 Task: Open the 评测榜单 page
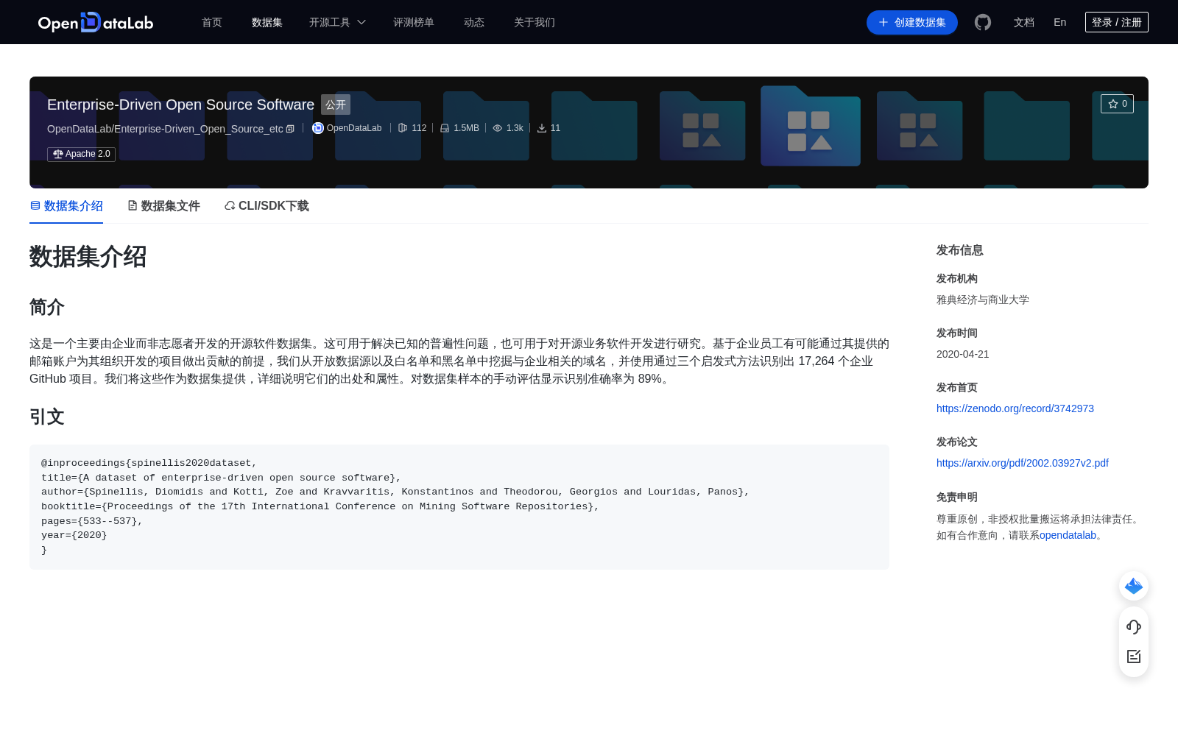[414, 22]
